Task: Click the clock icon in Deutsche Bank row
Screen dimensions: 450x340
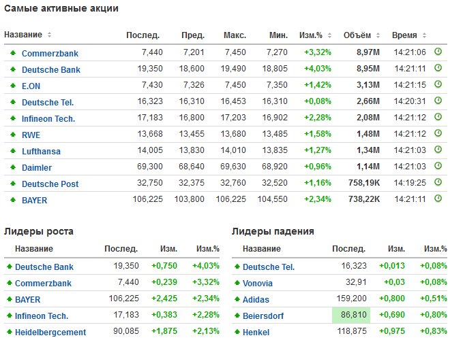Action: point(438,68)
